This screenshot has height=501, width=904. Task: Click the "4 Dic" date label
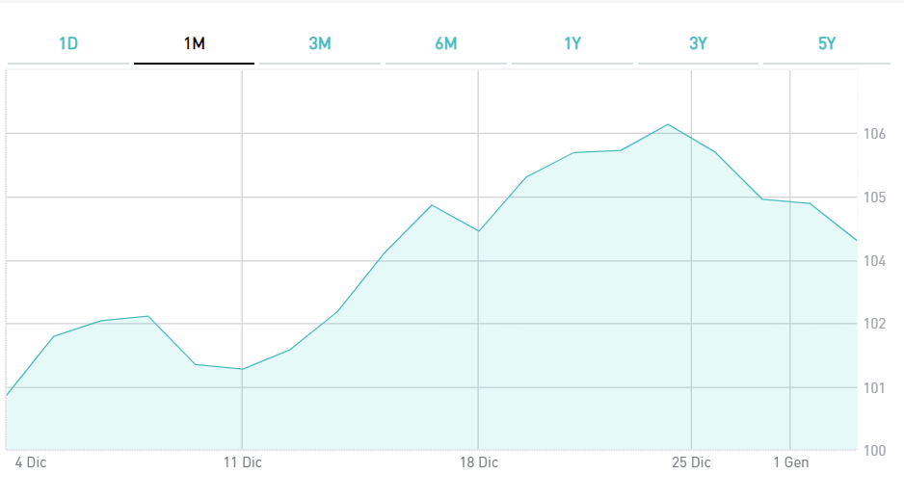coord(31,462)
